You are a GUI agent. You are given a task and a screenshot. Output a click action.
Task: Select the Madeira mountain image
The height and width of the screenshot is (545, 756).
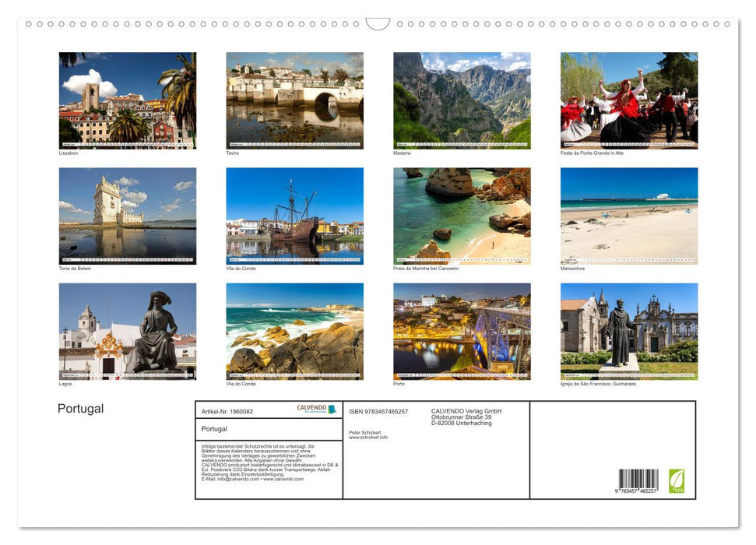(x=462, y=100)
